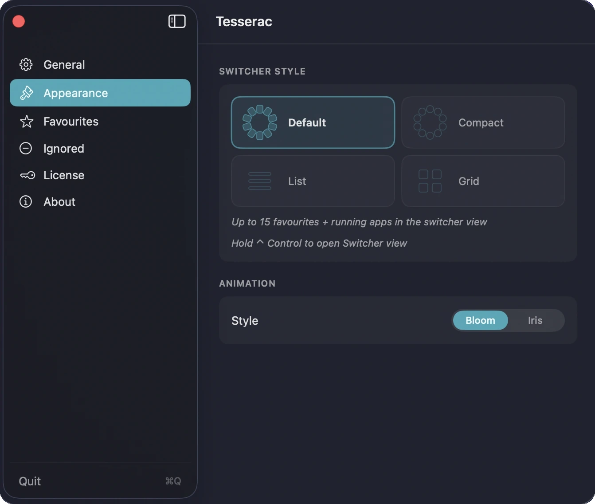Click the Appearance paintbrush icon
Viewport: 595px width, 504px height.
pyautogui.click(x=26, y=93)
